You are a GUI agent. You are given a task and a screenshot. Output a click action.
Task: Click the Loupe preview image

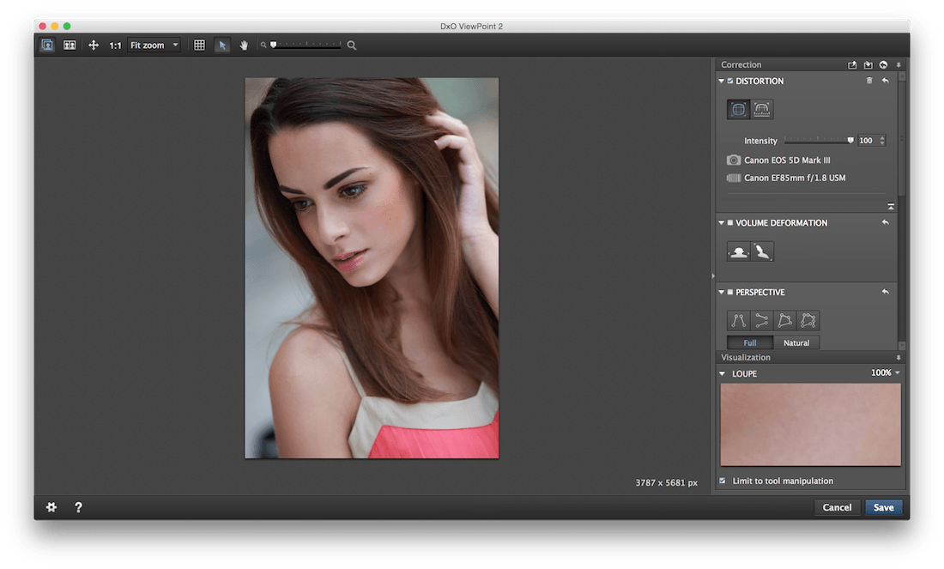point(810,425)
